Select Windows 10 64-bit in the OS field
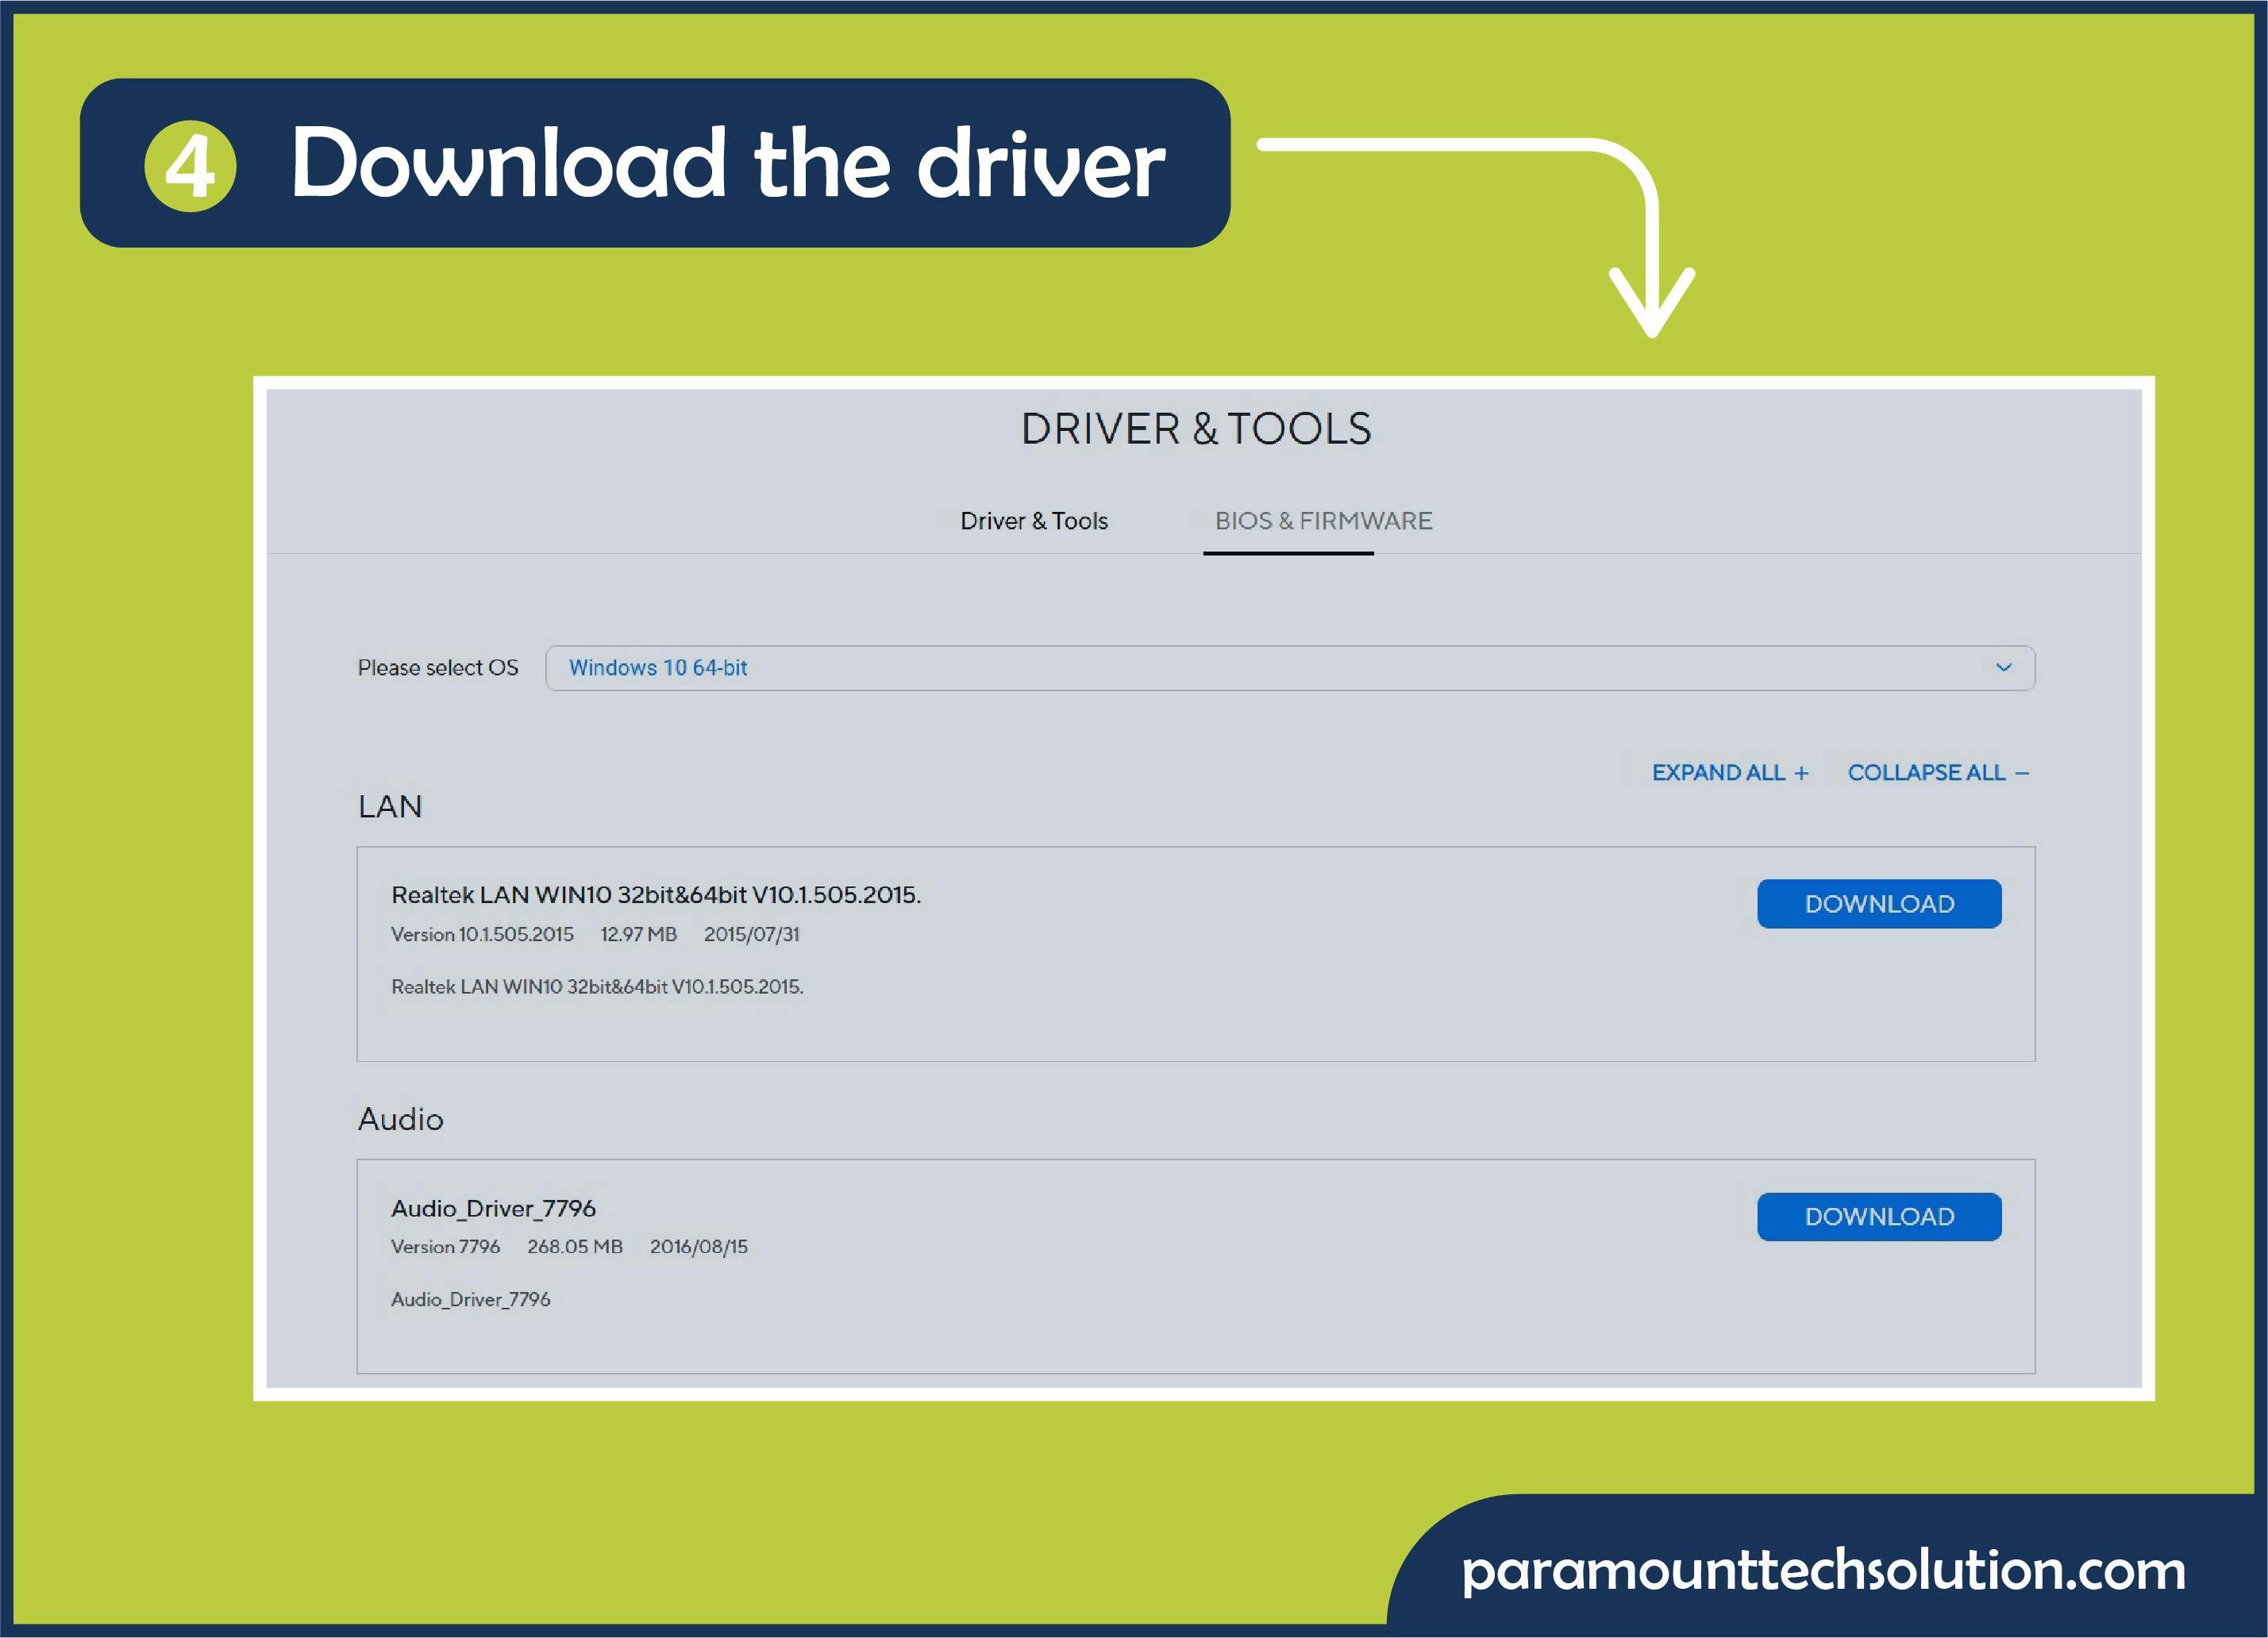Viewport: 2268px width, 1638px height. (x=660, y=668)
